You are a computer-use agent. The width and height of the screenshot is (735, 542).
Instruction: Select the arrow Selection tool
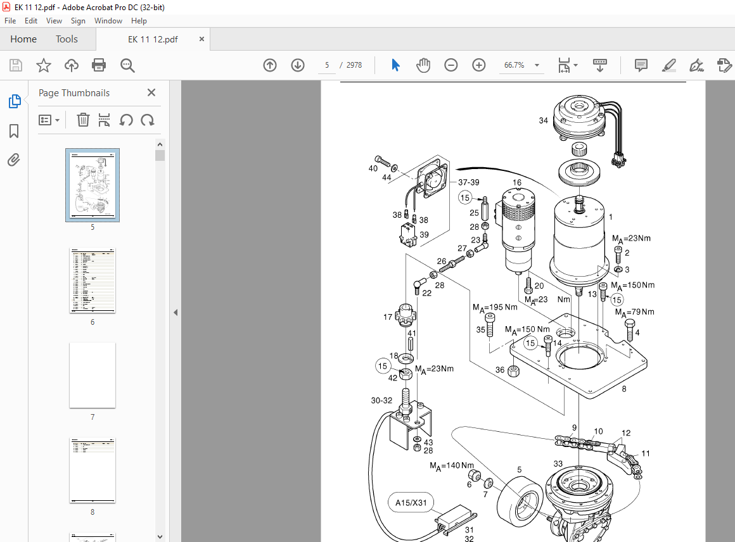pyautogui.click(x=395, y=65)
